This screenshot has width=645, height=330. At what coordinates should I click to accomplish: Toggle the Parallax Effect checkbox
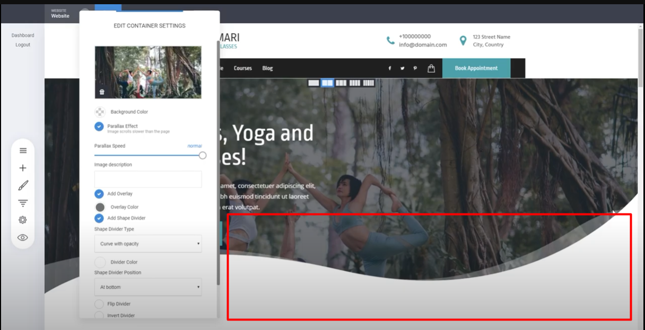pos(99,127)
